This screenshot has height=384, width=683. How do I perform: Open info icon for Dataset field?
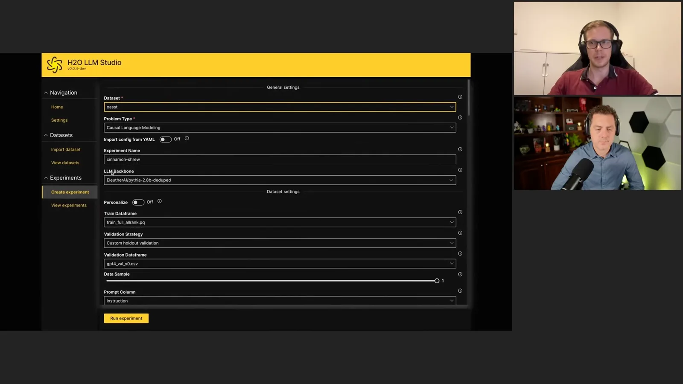460,97
